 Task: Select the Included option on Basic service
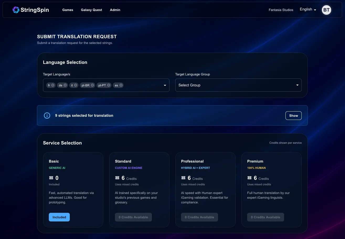coord(59,217)
